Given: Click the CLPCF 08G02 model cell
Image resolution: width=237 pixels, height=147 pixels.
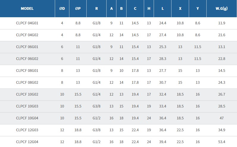Looking at the screenshot, I should (27, 83).
